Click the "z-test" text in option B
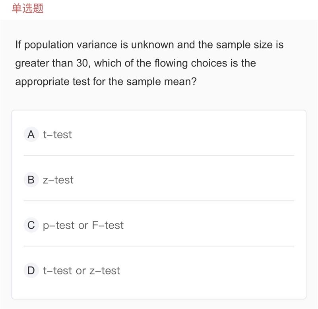Image resolution: width=318 pixels, height=309 pixels. click(58, 180)
